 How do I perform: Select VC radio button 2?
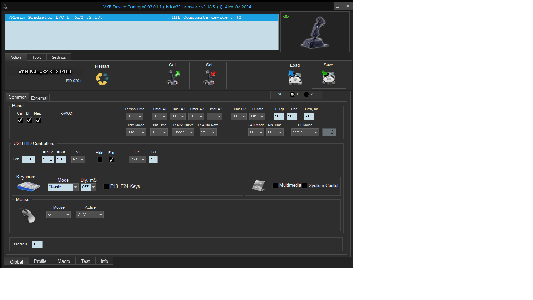(x=306, y=94)
